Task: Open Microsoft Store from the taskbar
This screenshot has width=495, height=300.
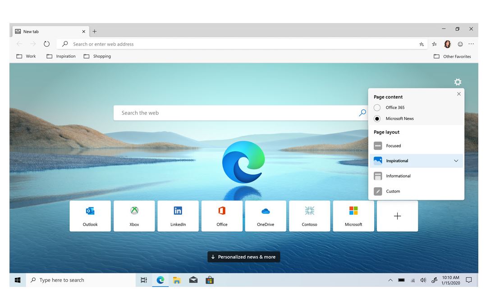Action: [x=210, y=280]
